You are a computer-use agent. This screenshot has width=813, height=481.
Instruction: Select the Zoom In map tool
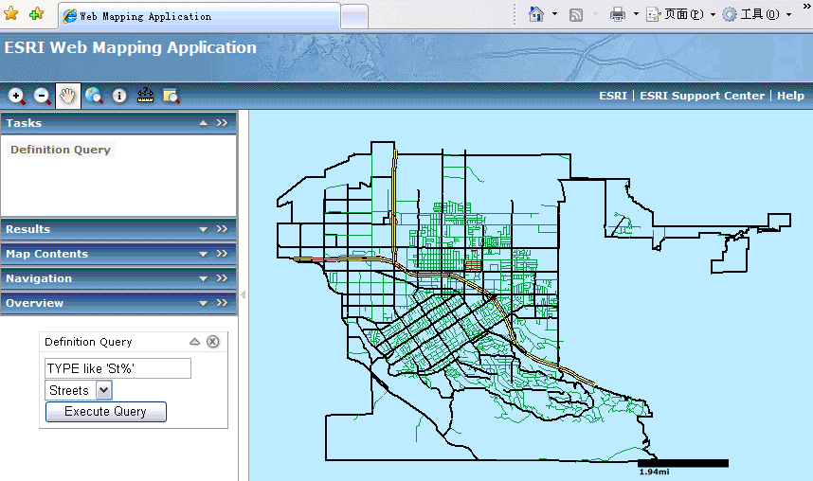tap(17, 96)
